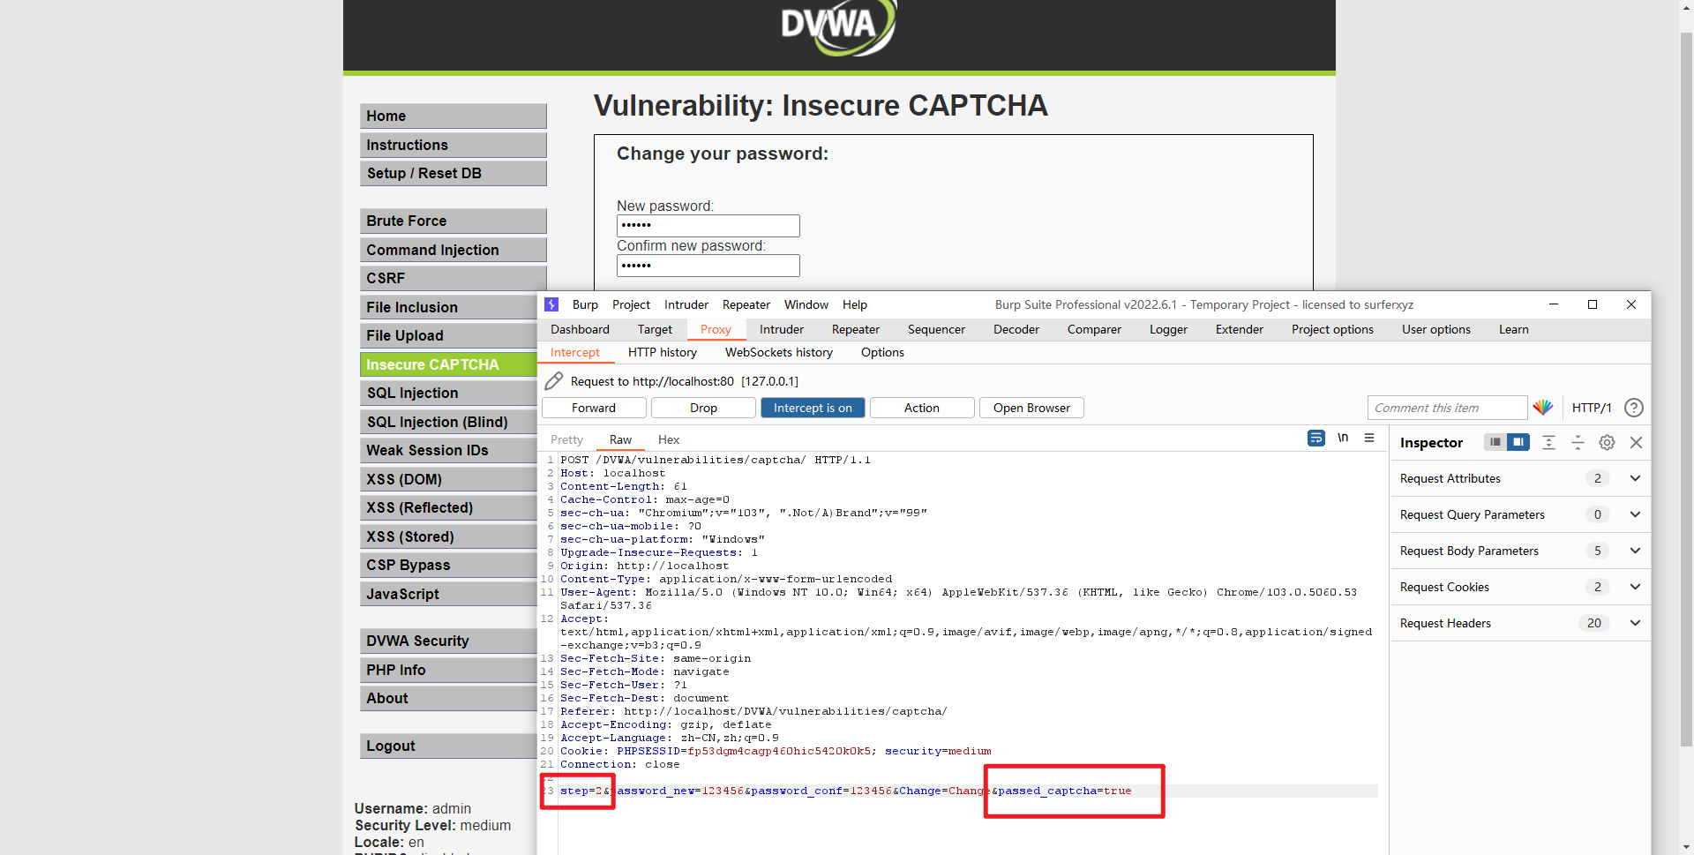This screenshot has width=1694, height=855.
Task: Switch editor view to Pretty
Action: pos(566,439)
